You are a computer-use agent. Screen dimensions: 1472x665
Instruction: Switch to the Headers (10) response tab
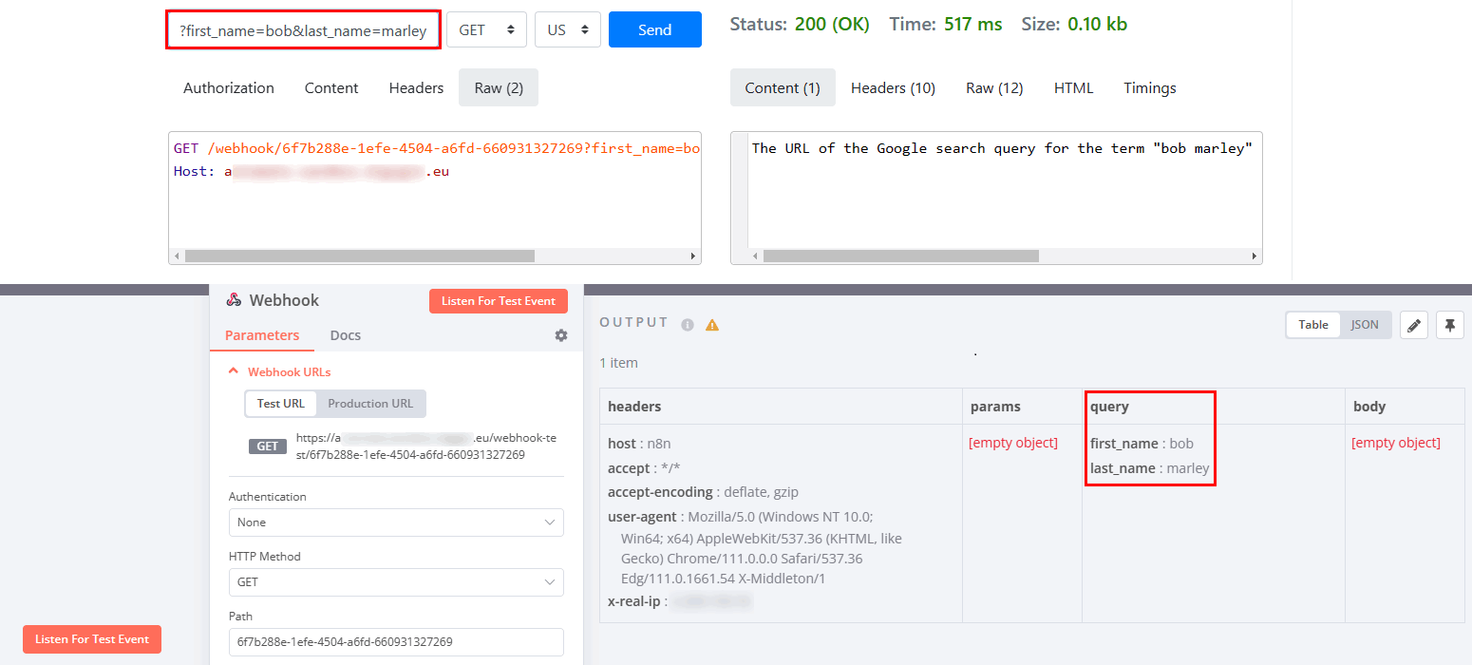(x=892, y=87)
